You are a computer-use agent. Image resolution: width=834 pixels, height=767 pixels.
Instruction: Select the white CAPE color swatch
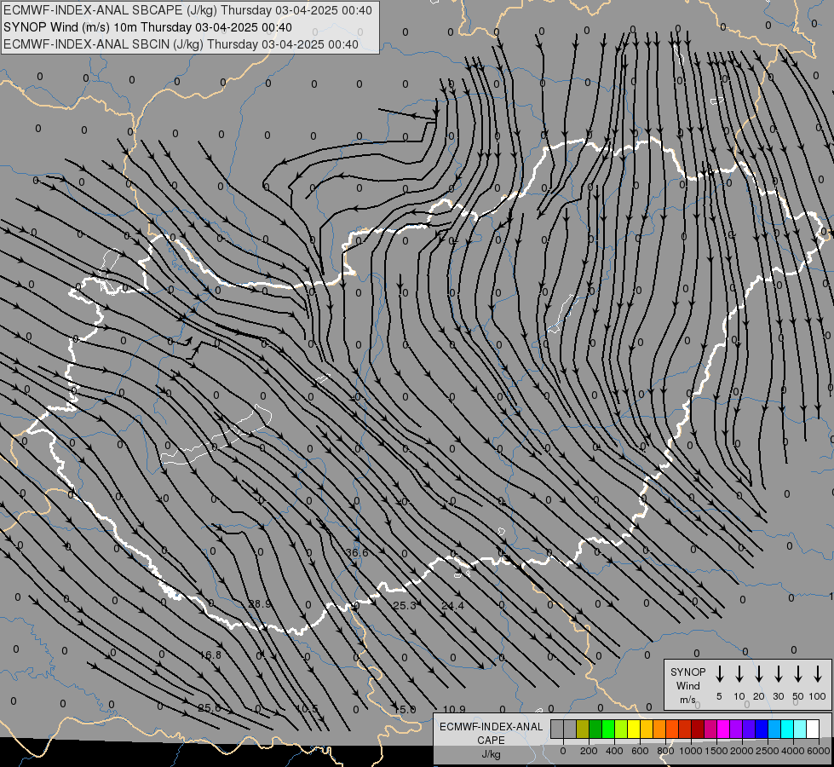(x=812, y=729)
